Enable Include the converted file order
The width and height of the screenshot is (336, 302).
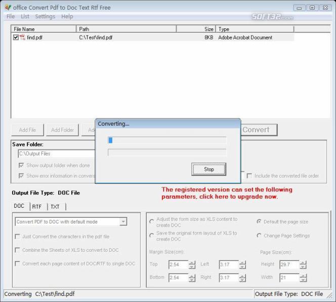pyautogui.click(x=249, y=176)
